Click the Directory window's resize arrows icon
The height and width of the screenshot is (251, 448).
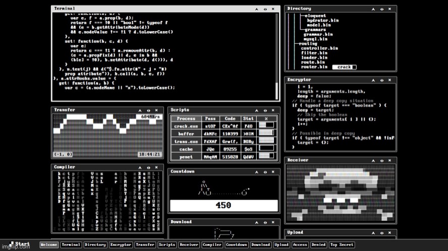click(382, 9)
